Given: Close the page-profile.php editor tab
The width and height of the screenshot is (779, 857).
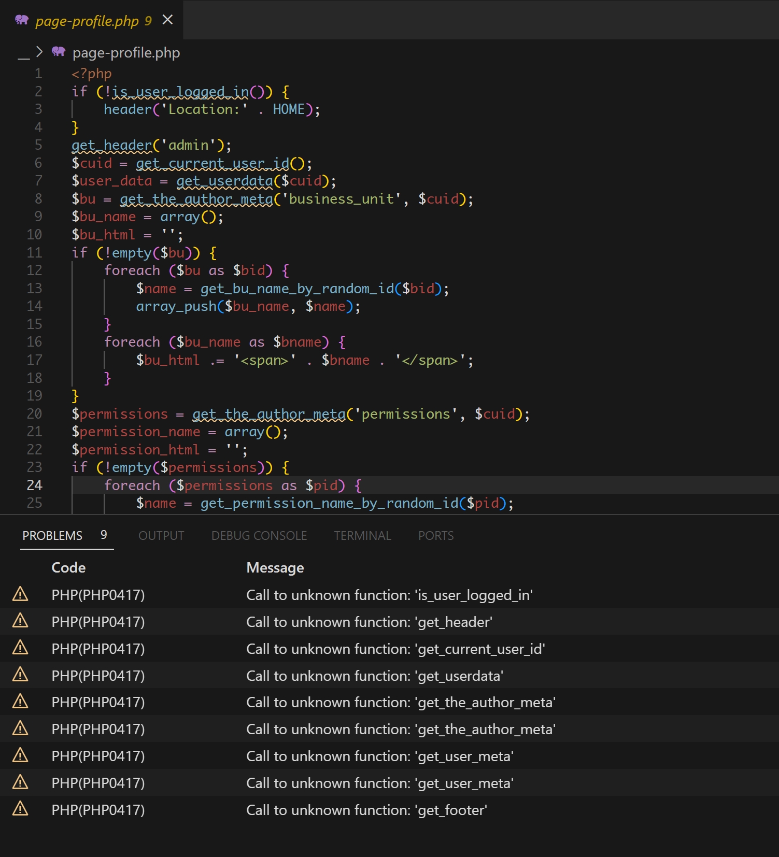Looking at the screenshot, I should click(167, 20).
